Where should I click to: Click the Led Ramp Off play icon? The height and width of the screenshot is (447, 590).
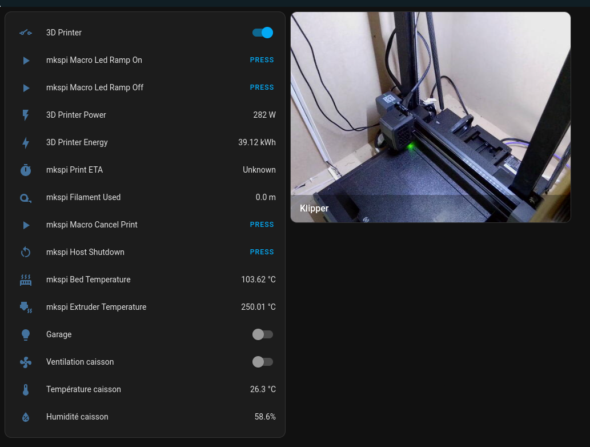[26, 88]
